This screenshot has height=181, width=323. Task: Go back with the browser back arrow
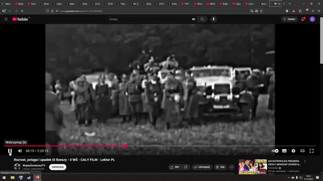point(10,11)
